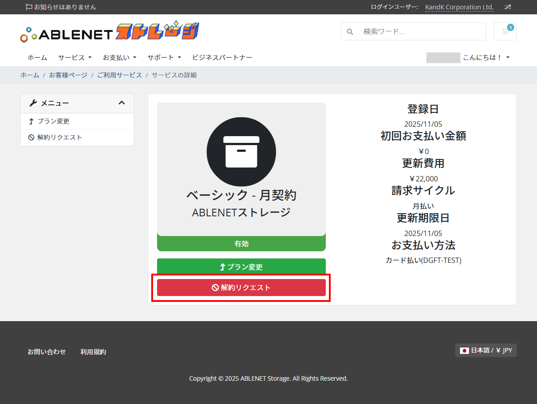537x404 pixels.
Task: Click the notification flag icon
Action: [29, 7]
